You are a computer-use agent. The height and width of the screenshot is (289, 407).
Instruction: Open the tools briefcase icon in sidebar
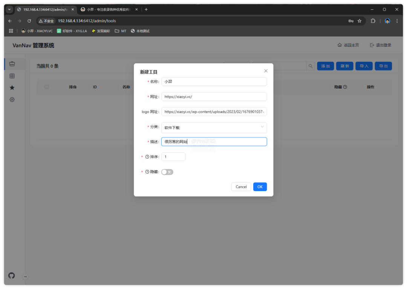tap(12, 64)
